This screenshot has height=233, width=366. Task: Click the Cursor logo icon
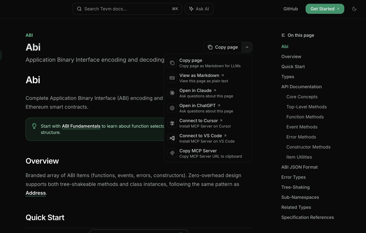pyautogui.click(x=172, y=123)
